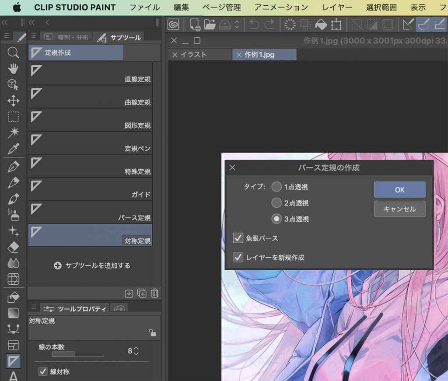
Task: Select the Hand move-canvas tool
Action: [x=13, y=69]
